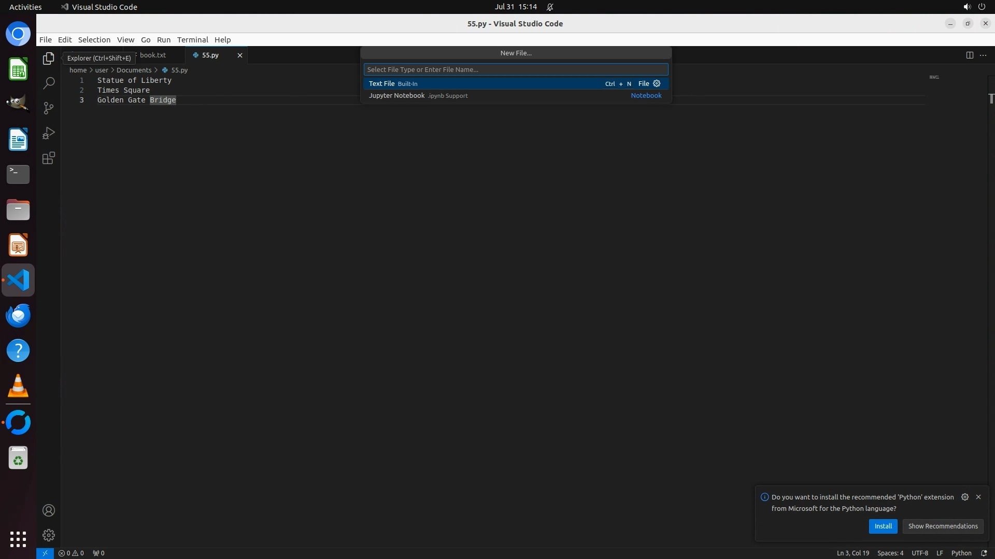This screenshot has width=995, height=559.
Task: Change the Spaces: 4 indentation setting
Action: (x=890, y=553)
